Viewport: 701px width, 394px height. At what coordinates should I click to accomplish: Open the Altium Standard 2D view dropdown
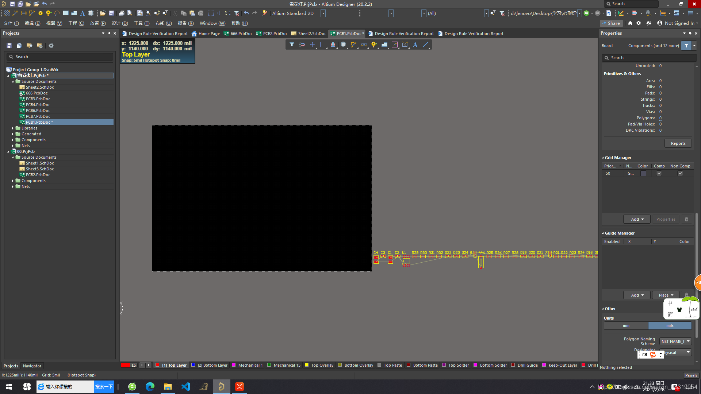(x=323, y=13)
